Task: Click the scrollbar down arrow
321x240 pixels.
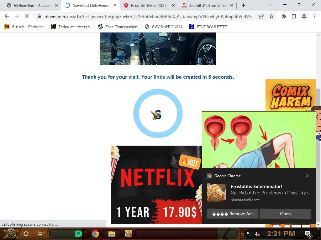Action: (318, 225)
